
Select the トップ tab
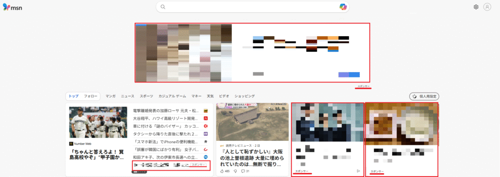click(x=74, y=96)
